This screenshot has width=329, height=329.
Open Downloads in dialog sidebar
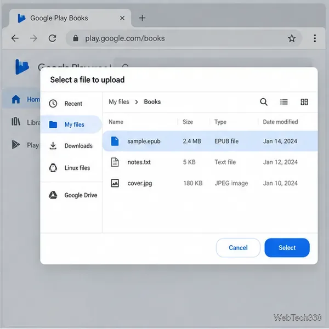[x=71, y=146]
